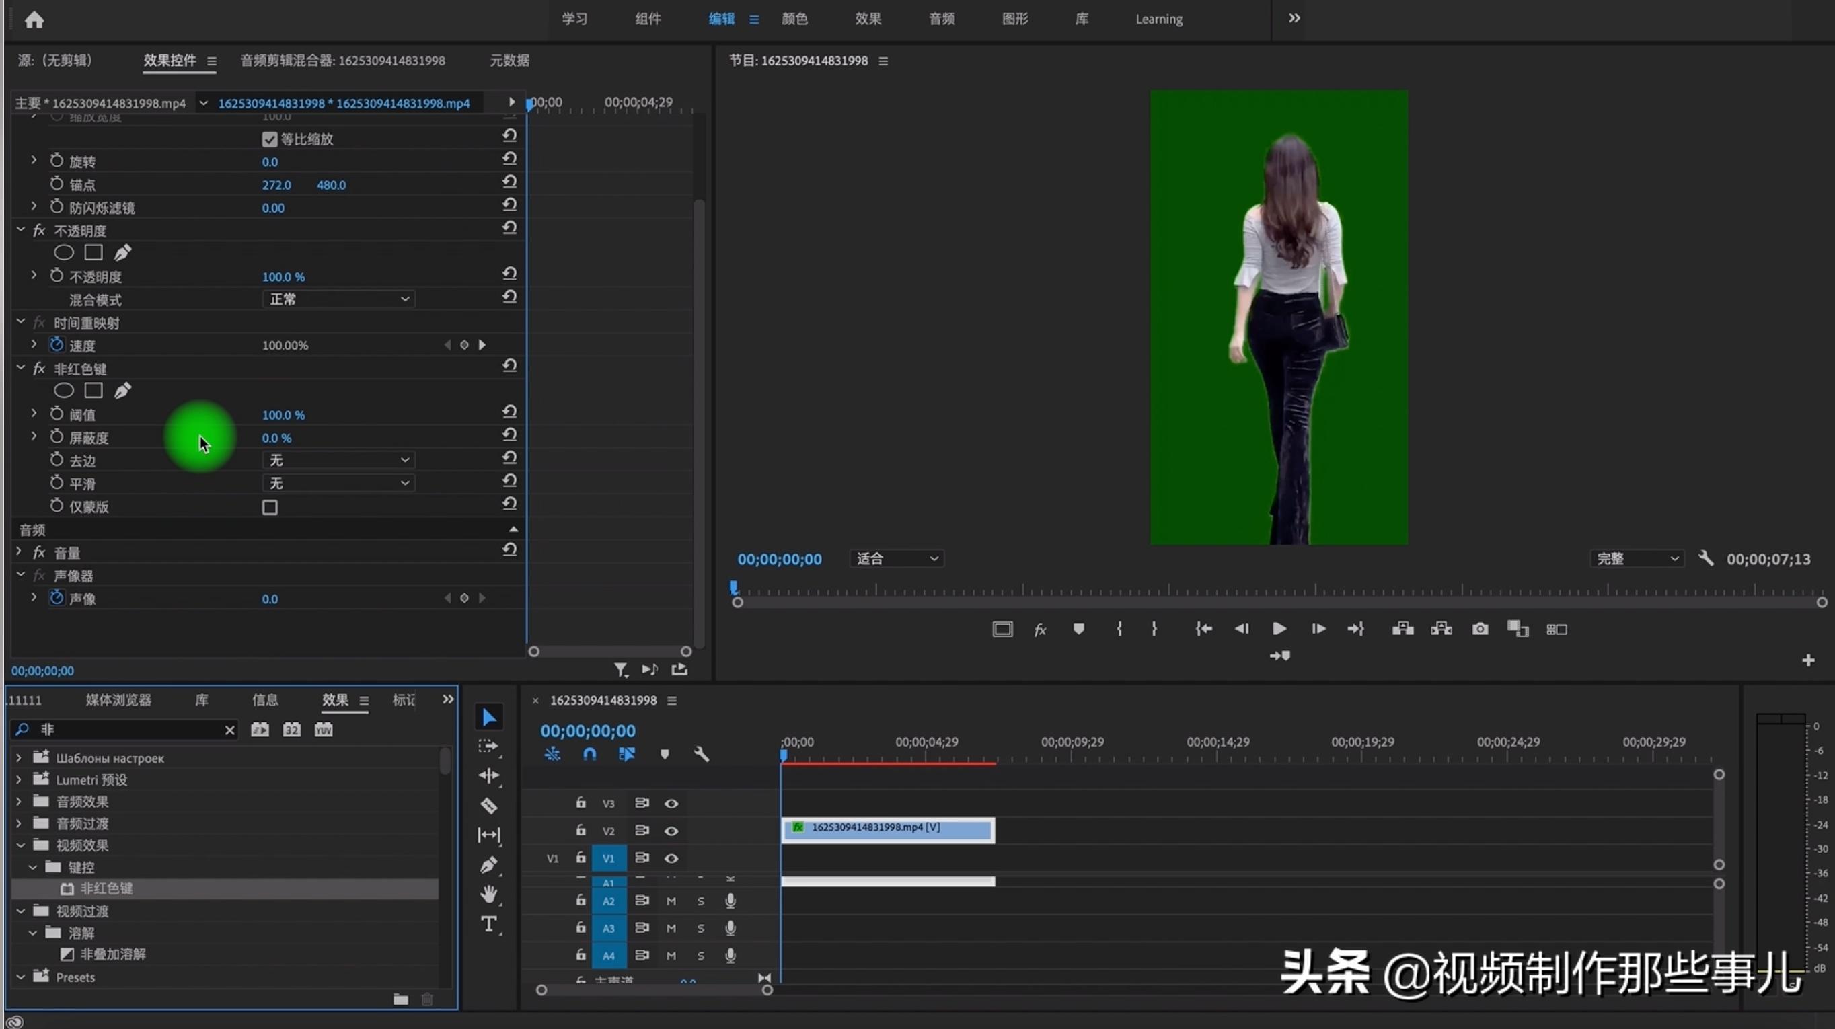
Task: Add a marker in the Program monitor
Action: point(1078,629)
